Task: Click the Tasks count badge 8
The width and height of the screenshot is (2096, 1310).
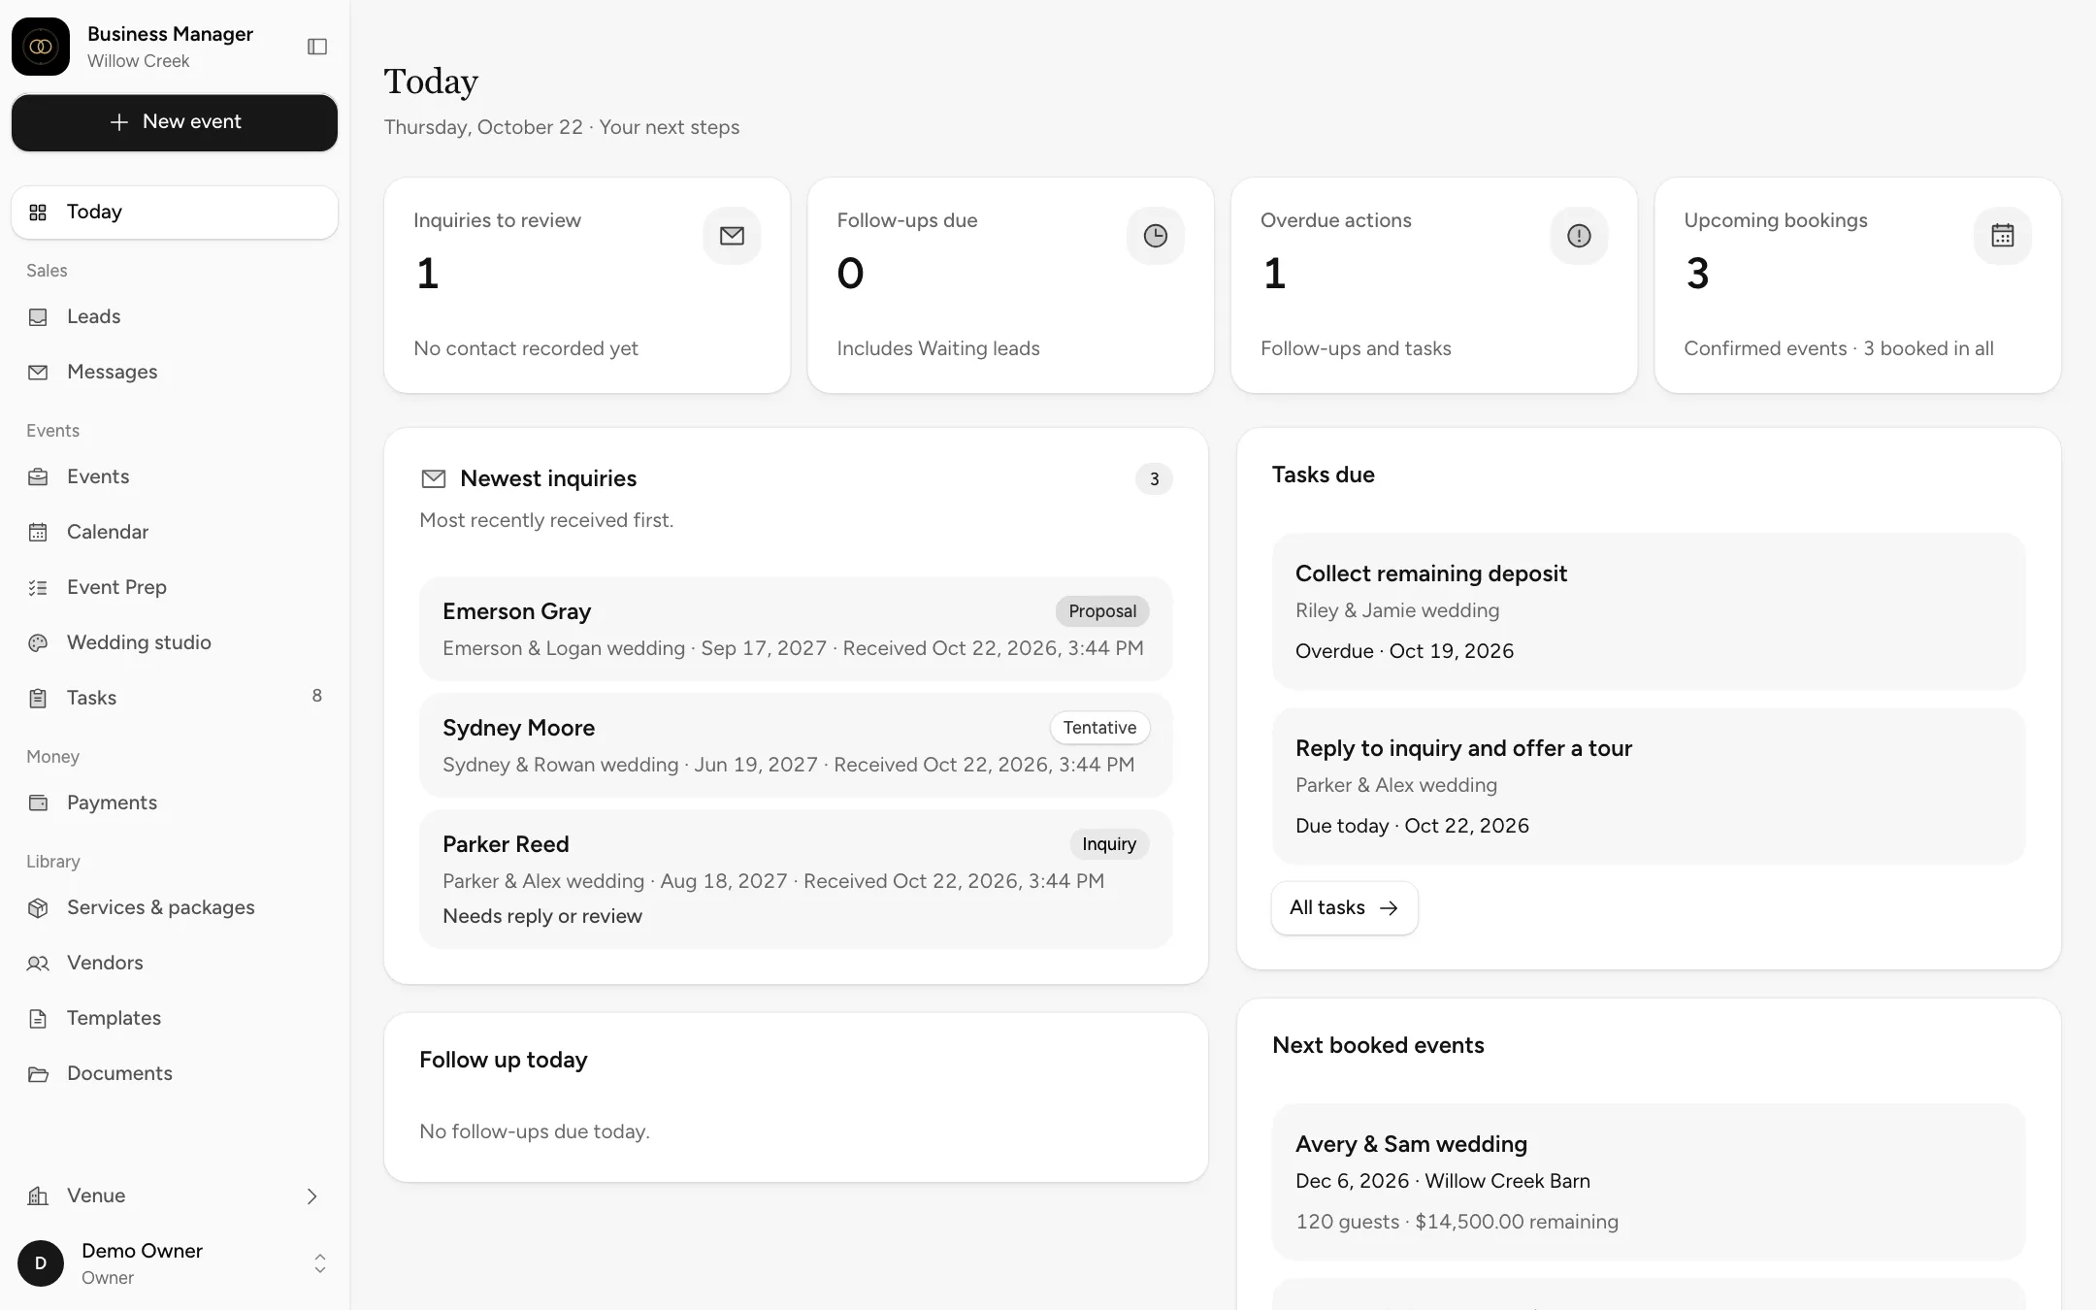Action: (316, 696)
